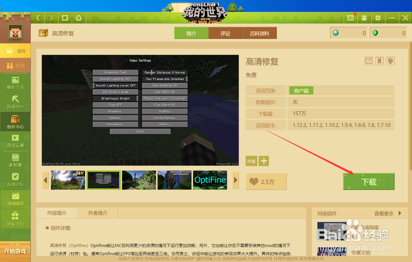
Task: Select the video settings screenshot thumbnail
Action: [x=103, y=180]
